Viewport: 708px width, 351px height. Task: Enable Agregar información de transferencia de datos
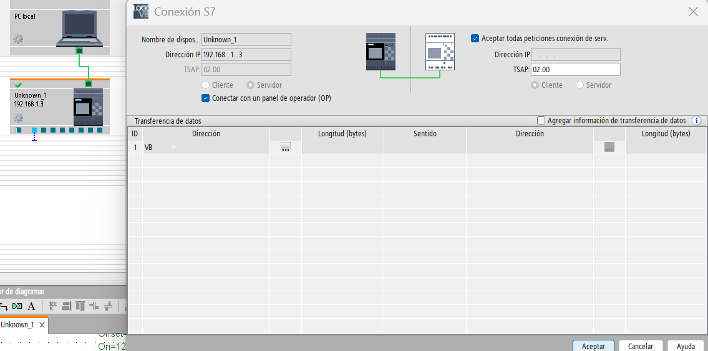(541, 120)
